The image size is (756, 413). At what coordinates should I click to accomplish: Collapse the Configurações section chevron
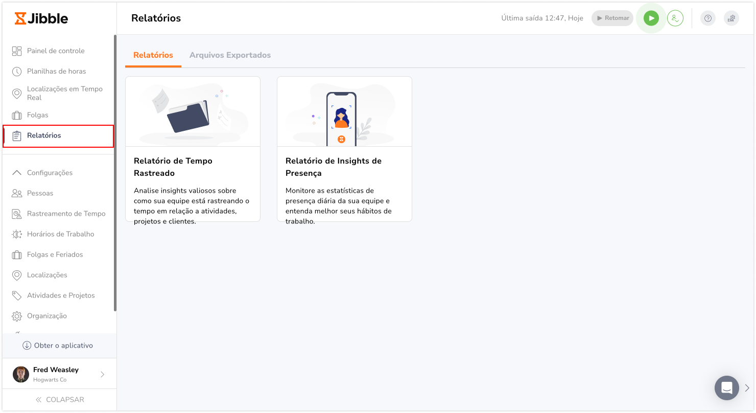17,172
